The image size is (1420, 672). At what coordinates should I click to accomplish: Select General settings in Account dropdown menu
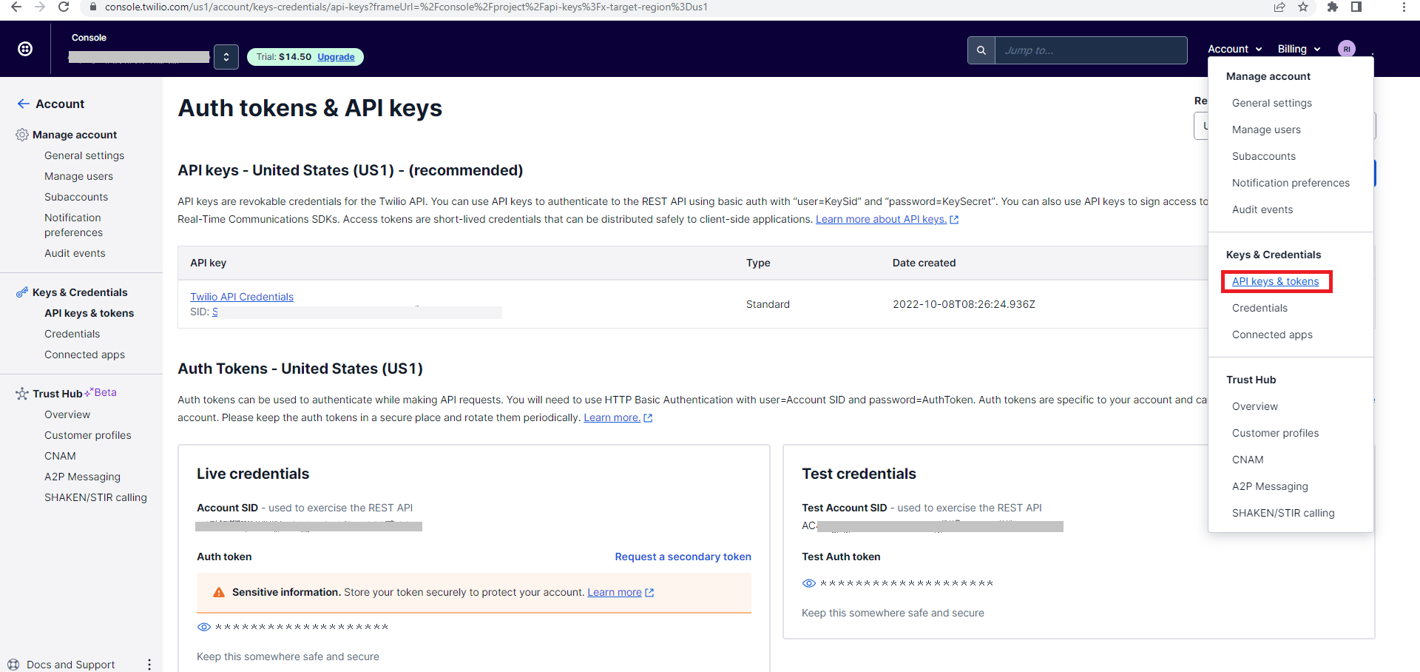coord(1272,103)
